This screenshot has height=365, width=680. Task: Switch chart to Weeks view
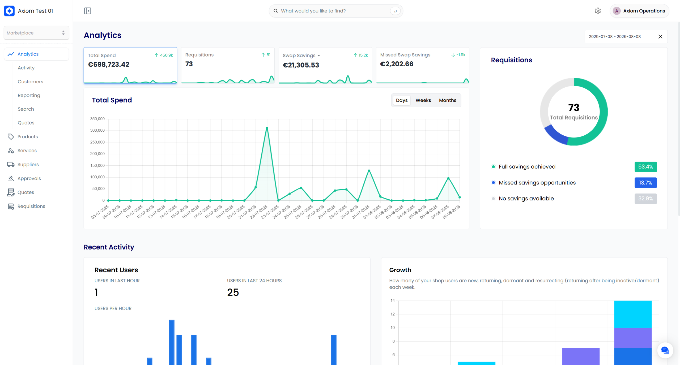point(423,100)
